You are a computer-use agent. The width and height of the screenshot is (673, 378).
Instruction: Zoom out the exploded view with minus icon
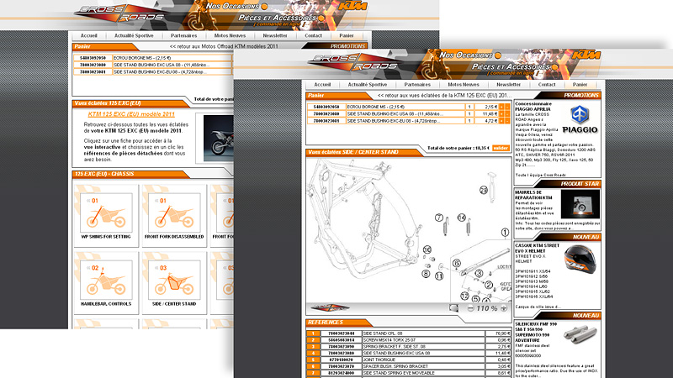[x=470, y=308]
